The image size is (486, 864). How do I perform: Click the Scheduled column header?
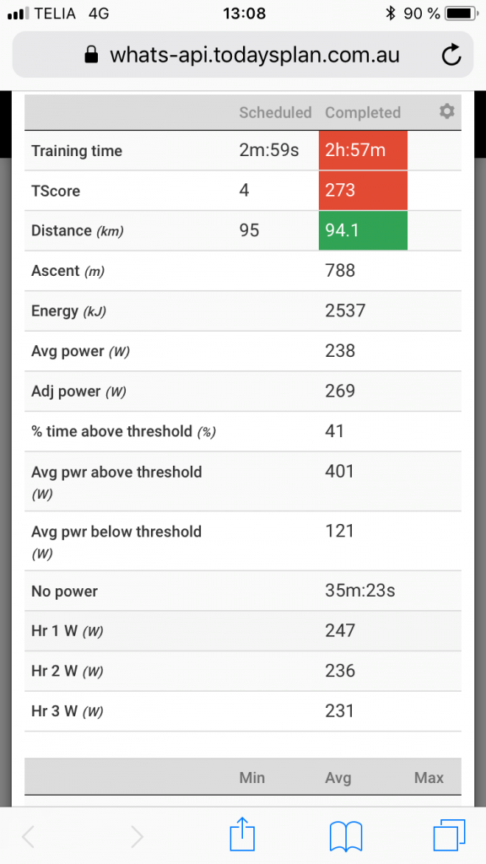pos(275,112)
